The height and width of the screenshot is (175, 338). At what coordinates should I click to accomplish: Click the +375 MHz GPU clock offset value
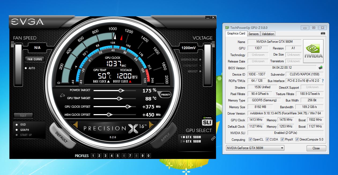[x=152, y=107]
